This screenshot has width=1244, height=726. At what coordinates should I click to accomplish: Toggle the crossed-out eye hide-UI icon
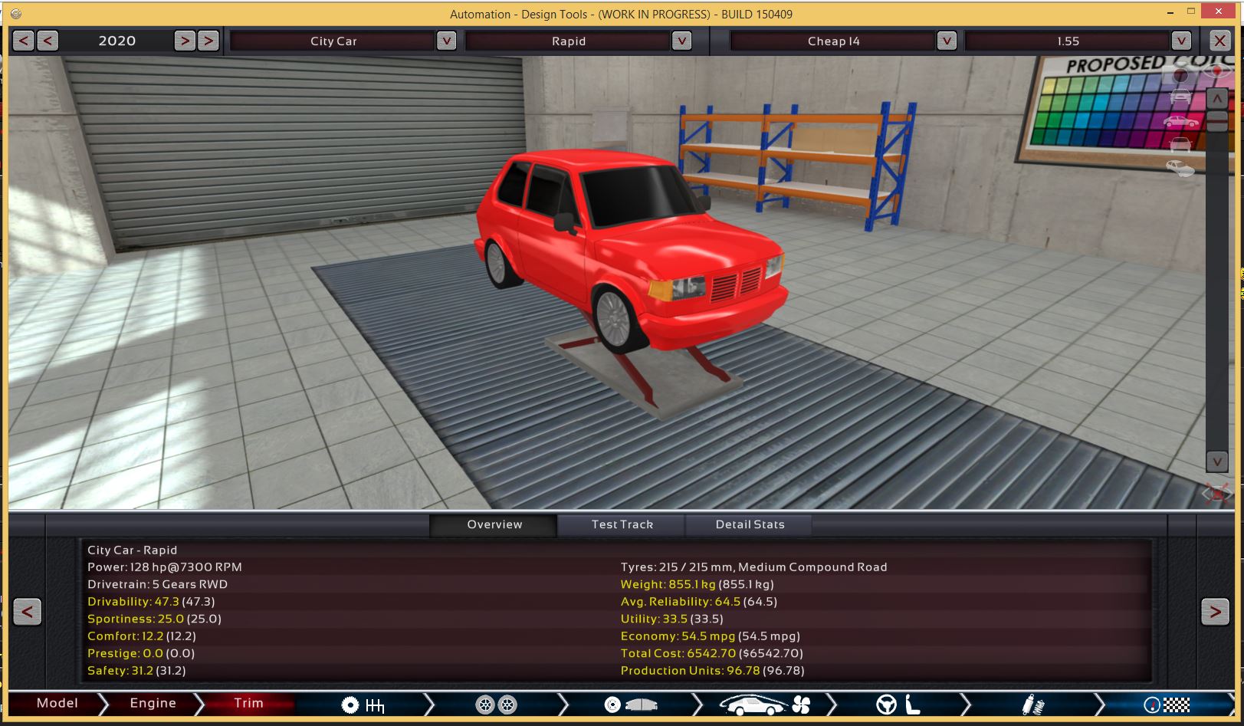[1216, 493]
